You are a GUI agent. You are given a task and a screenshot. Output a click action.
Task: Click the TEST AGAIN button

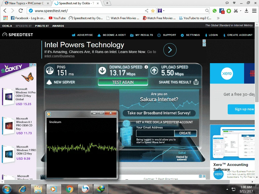123,82
